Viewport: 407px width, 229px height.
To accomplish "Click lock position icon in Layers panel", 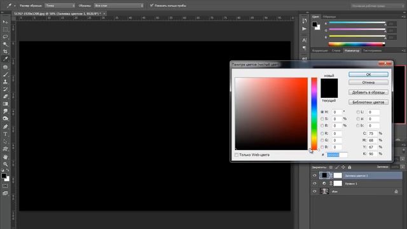I will 343,167.
